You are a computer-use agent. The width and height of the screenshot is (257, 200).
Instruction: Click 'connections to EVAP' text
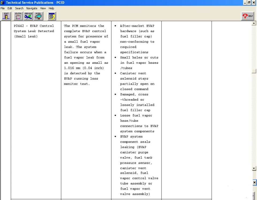pos(139,126)
